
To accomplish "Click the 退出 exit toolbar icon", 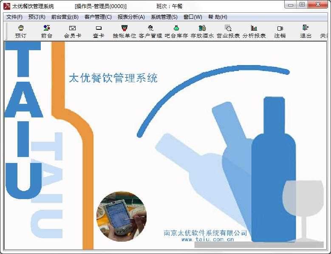I will pyautogui.click(x=306, y=31).
